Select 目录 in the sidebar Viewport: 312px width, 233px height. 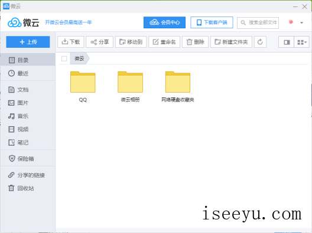pyautogui.click(x=28, y=60)
